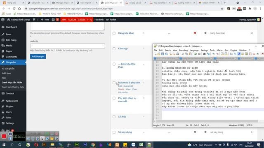Reload the page in Chrome
Screen dimensions: 264x148
point(14,9)
